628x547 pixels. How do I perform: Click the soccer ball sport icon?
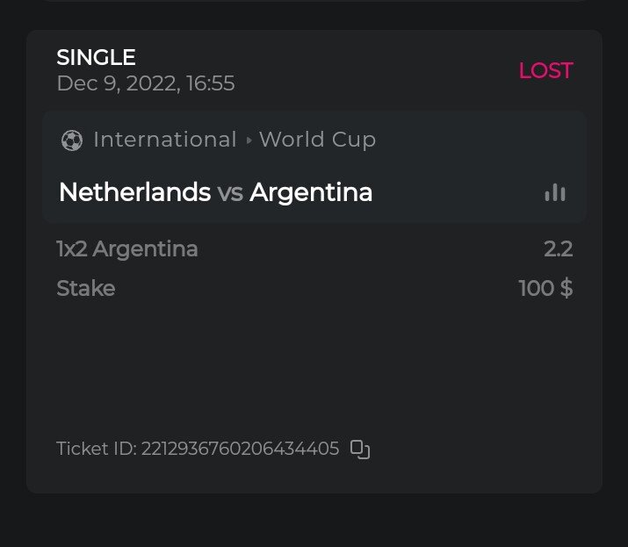coord(72,140)
